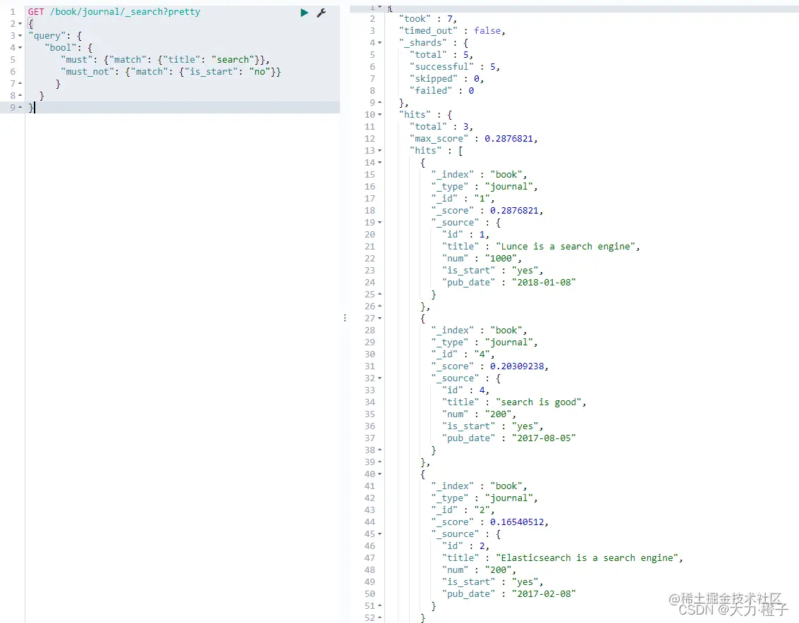Click the "timed_out" : false line

coord(452,31)
